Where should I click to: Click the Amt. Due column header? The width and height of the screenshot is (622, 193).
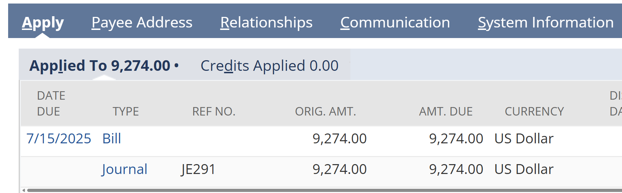445,112
